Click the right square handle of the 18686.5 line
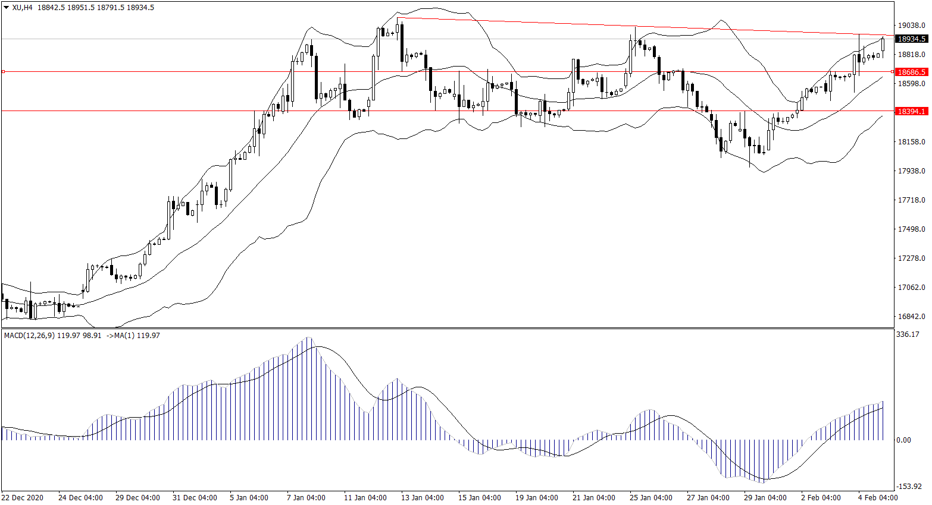This screenshot has height=505, width=932. (892, 72)
